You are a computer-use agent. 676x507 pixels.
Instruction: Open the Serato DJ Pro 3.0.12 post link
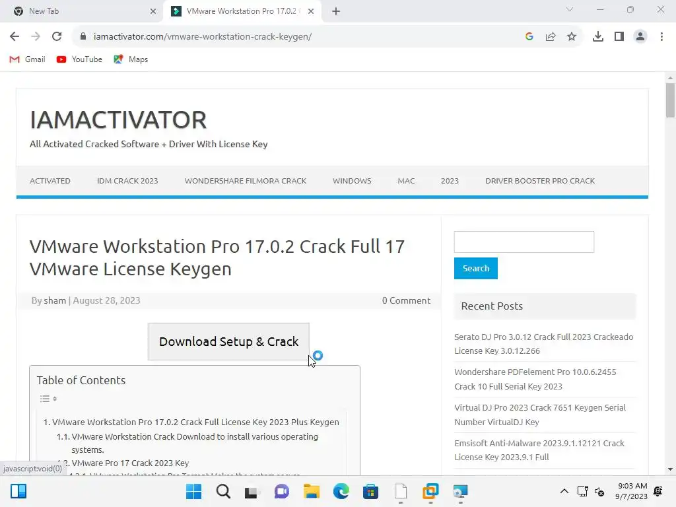pos(544,344)
